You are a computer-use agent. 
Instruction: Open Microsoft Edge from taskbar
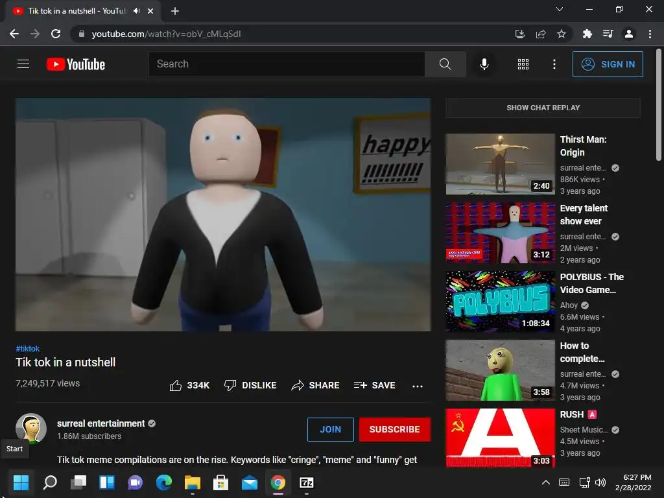[164, 482]
